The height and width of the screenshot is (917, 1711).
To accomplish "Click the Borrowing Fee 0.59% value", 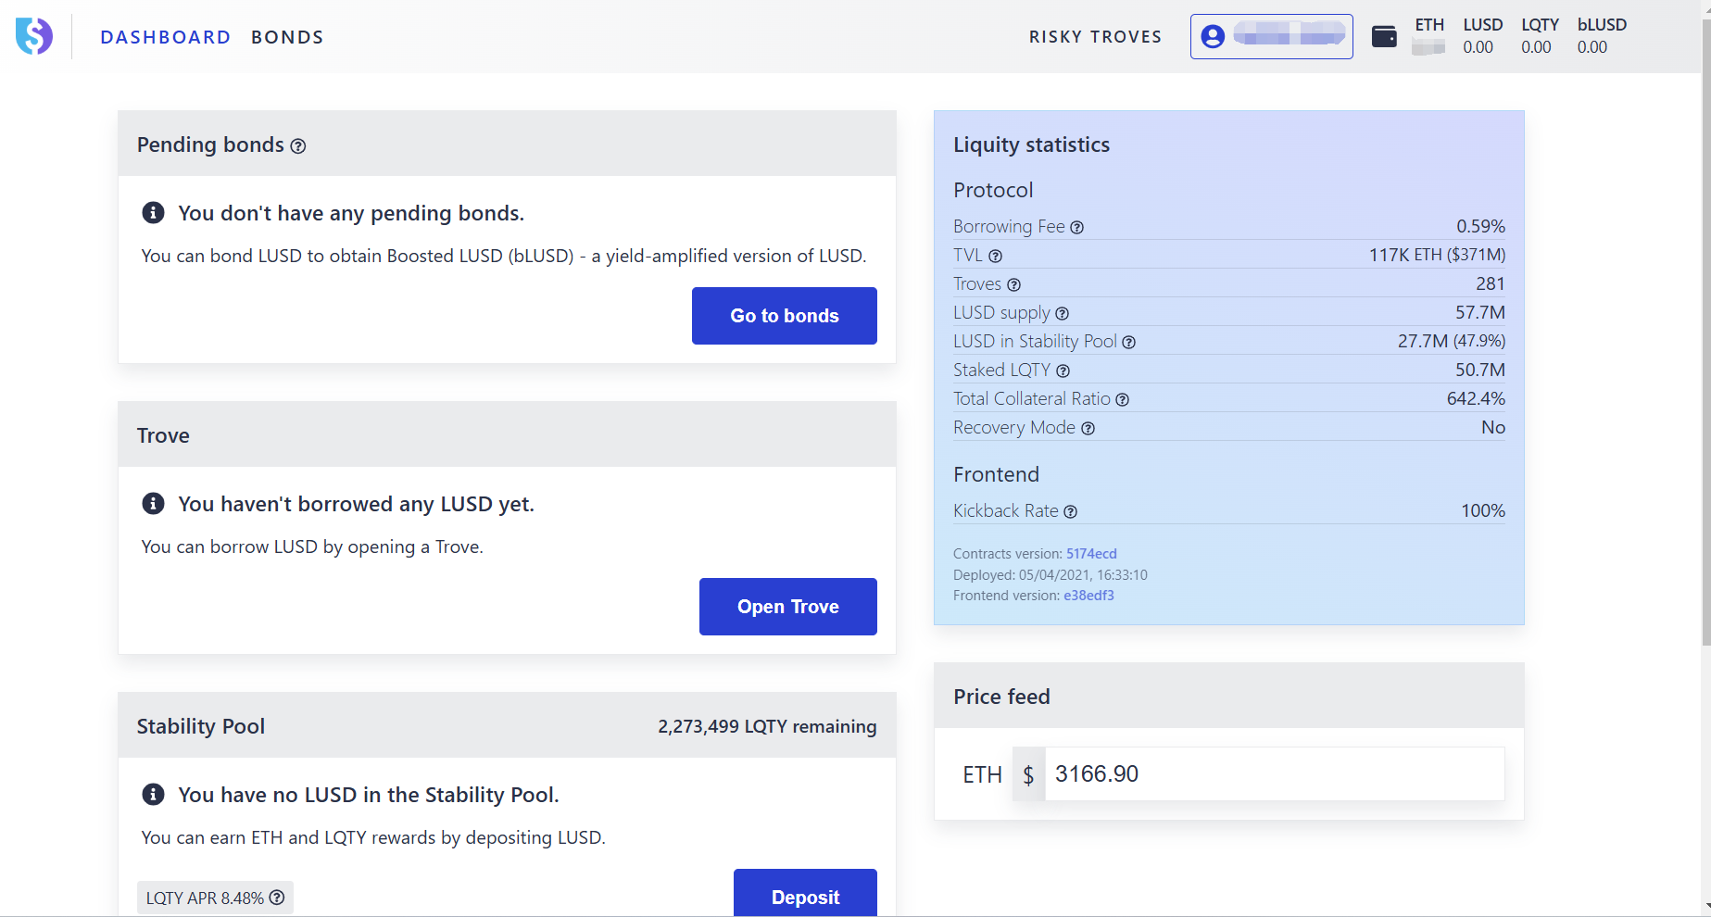I will click(x=1480, y=226).
